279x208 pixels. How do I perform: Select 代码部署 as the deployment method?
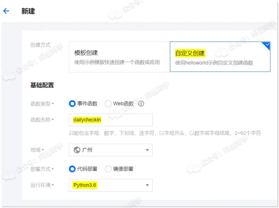tap(72, 169)
